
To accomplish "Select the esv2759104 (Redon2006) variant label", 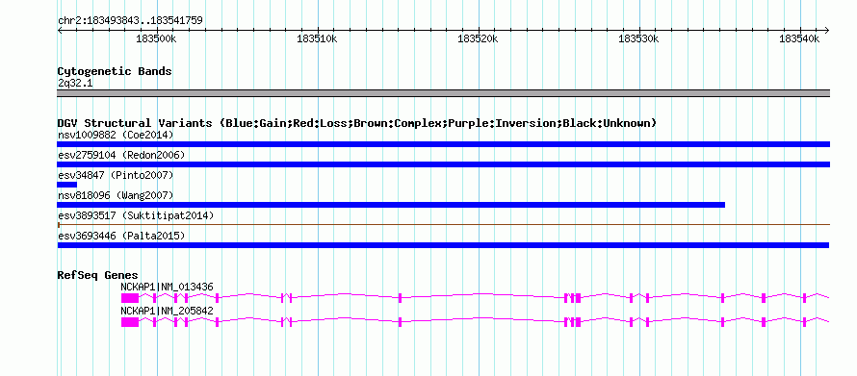I will 121,155.
